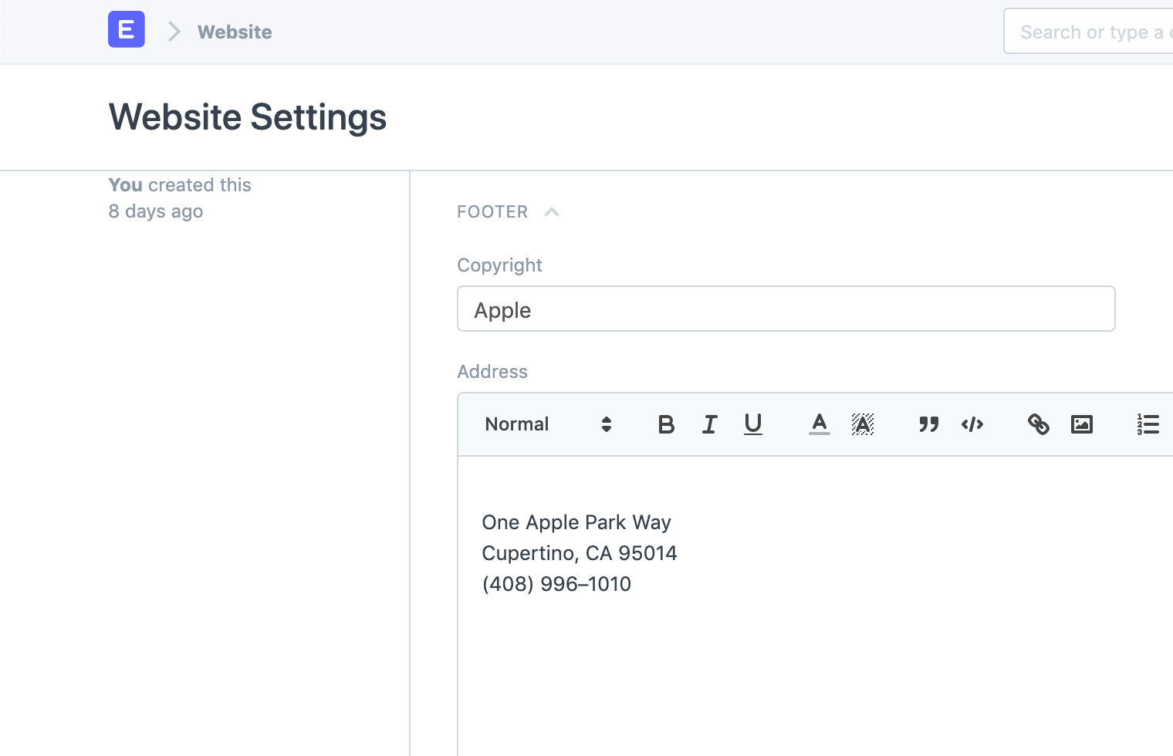The image size is (1173, 756).
Task: Insert a code block
Action: click(x=972, y=424)
